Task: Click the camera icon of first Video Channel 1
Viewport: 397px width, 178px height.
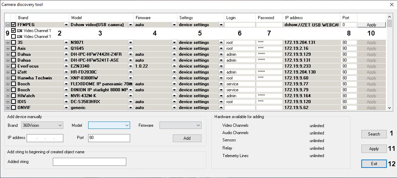Action: coord(19,31)
